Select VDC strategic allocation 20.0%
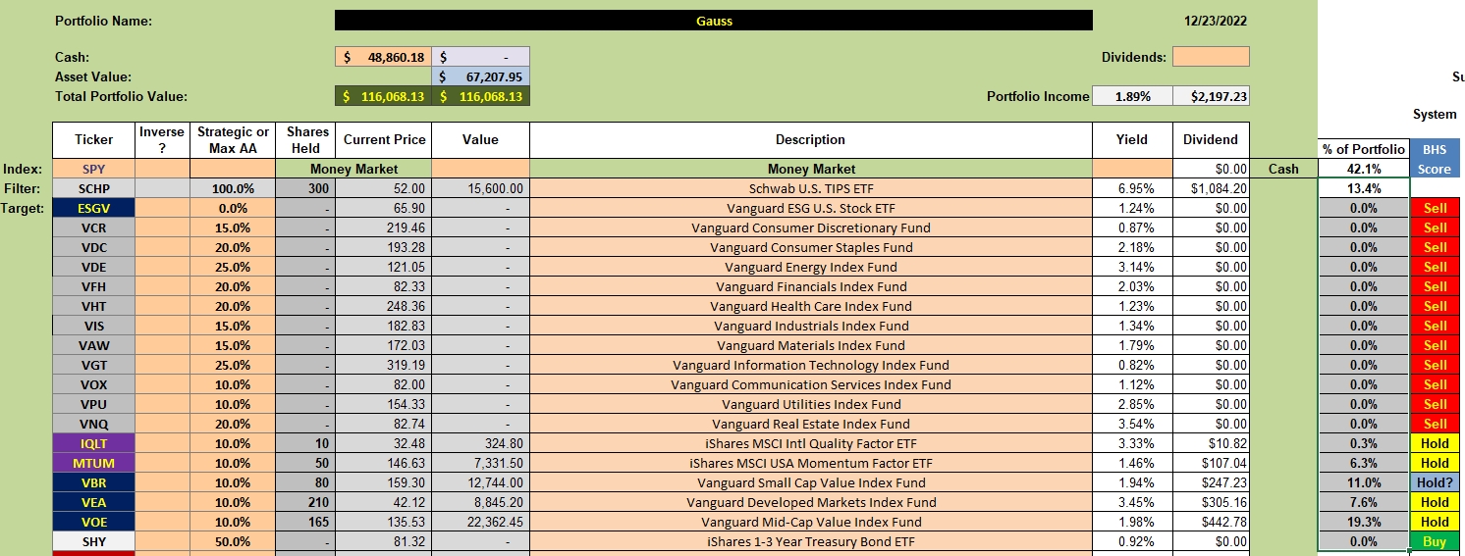1465x556 pixels. pyautogui.click(x=233, y=247)
